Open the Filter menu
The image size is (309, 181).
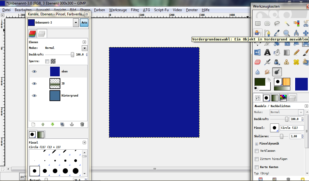point(135,10)
